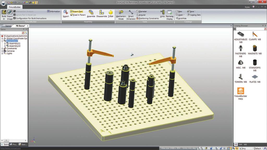Click the zoom magnifier icon in status bar
The image size is (267, 150).
click(198, 148)
